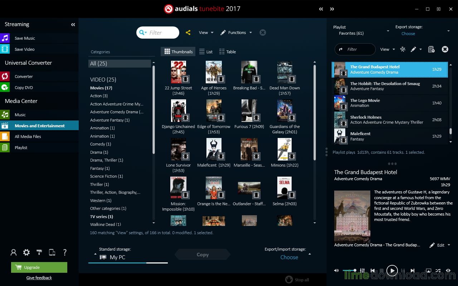
Task: Open the user account icon
Action: pyautogui.click(x=14, y=252)
